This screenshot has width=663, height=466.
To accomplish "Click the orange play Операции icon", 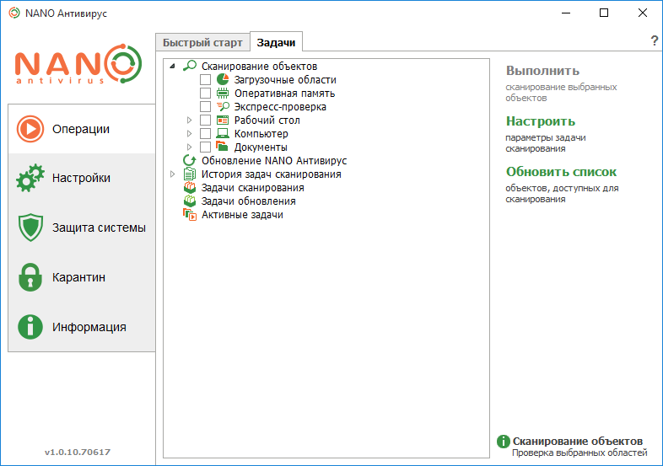I will click(x=30, y=129).
